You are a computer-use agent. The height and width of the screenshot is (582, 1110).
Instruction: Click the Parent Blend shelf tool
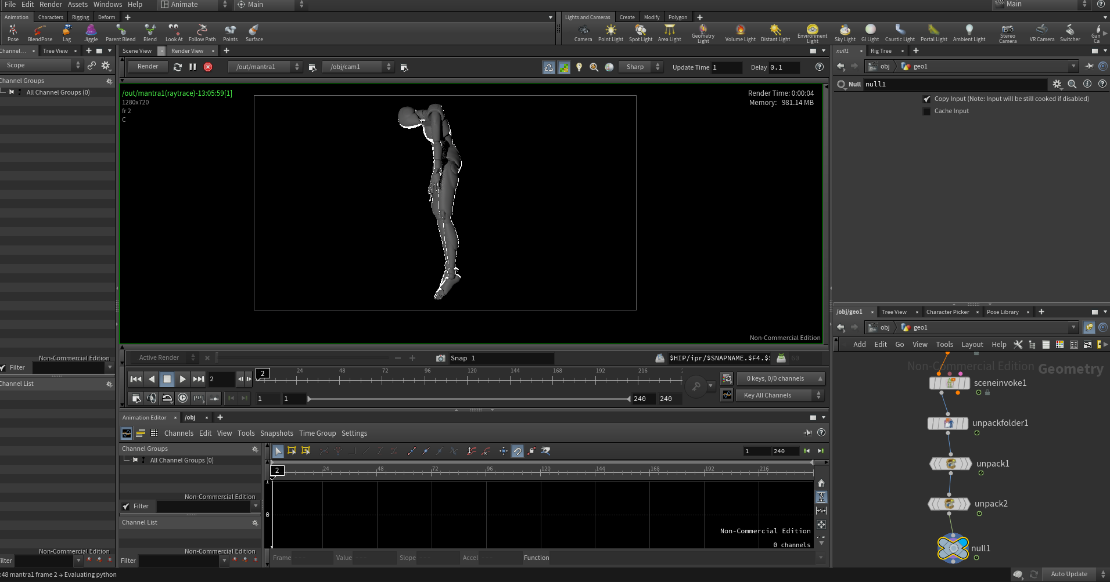tap(121, 32)
